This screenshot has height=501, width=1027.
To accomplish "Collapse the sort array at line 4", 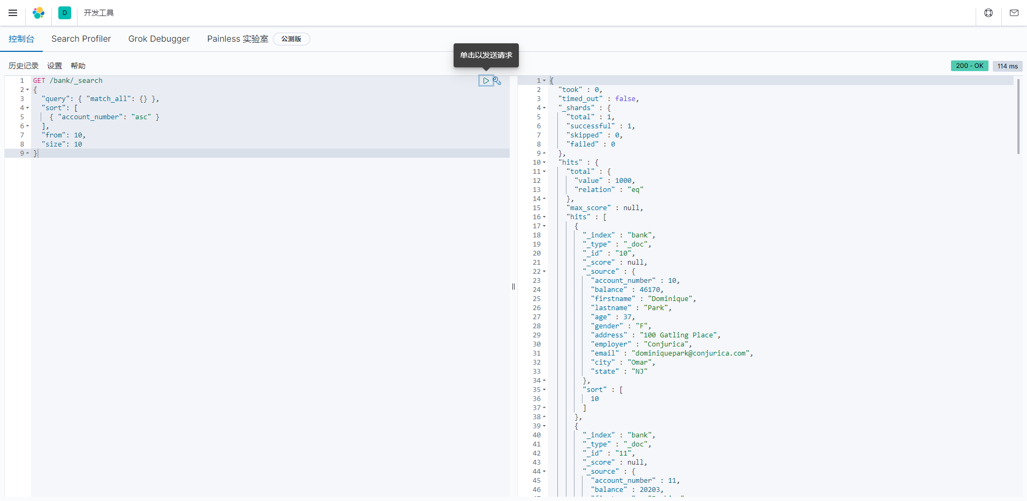I will click(x=28, y=108).
